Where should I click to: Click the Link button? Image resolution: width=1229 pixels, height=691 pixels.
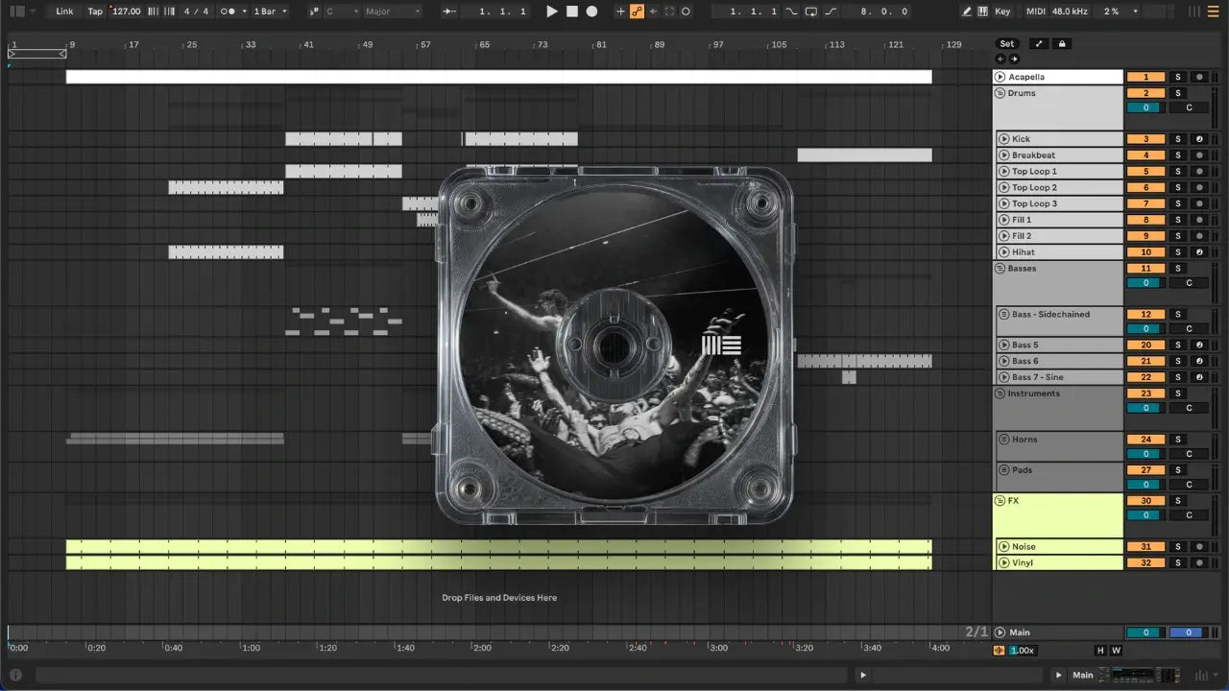(64, 12)
